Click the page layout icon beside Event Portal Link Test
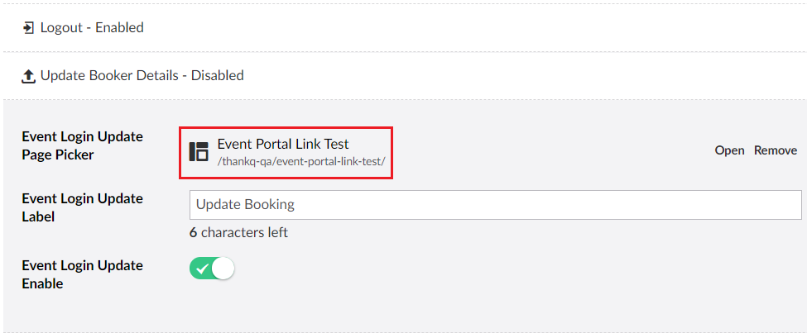The width and height of the screenshot is (807, 333). pyautogui.click(x=199, y=151)
